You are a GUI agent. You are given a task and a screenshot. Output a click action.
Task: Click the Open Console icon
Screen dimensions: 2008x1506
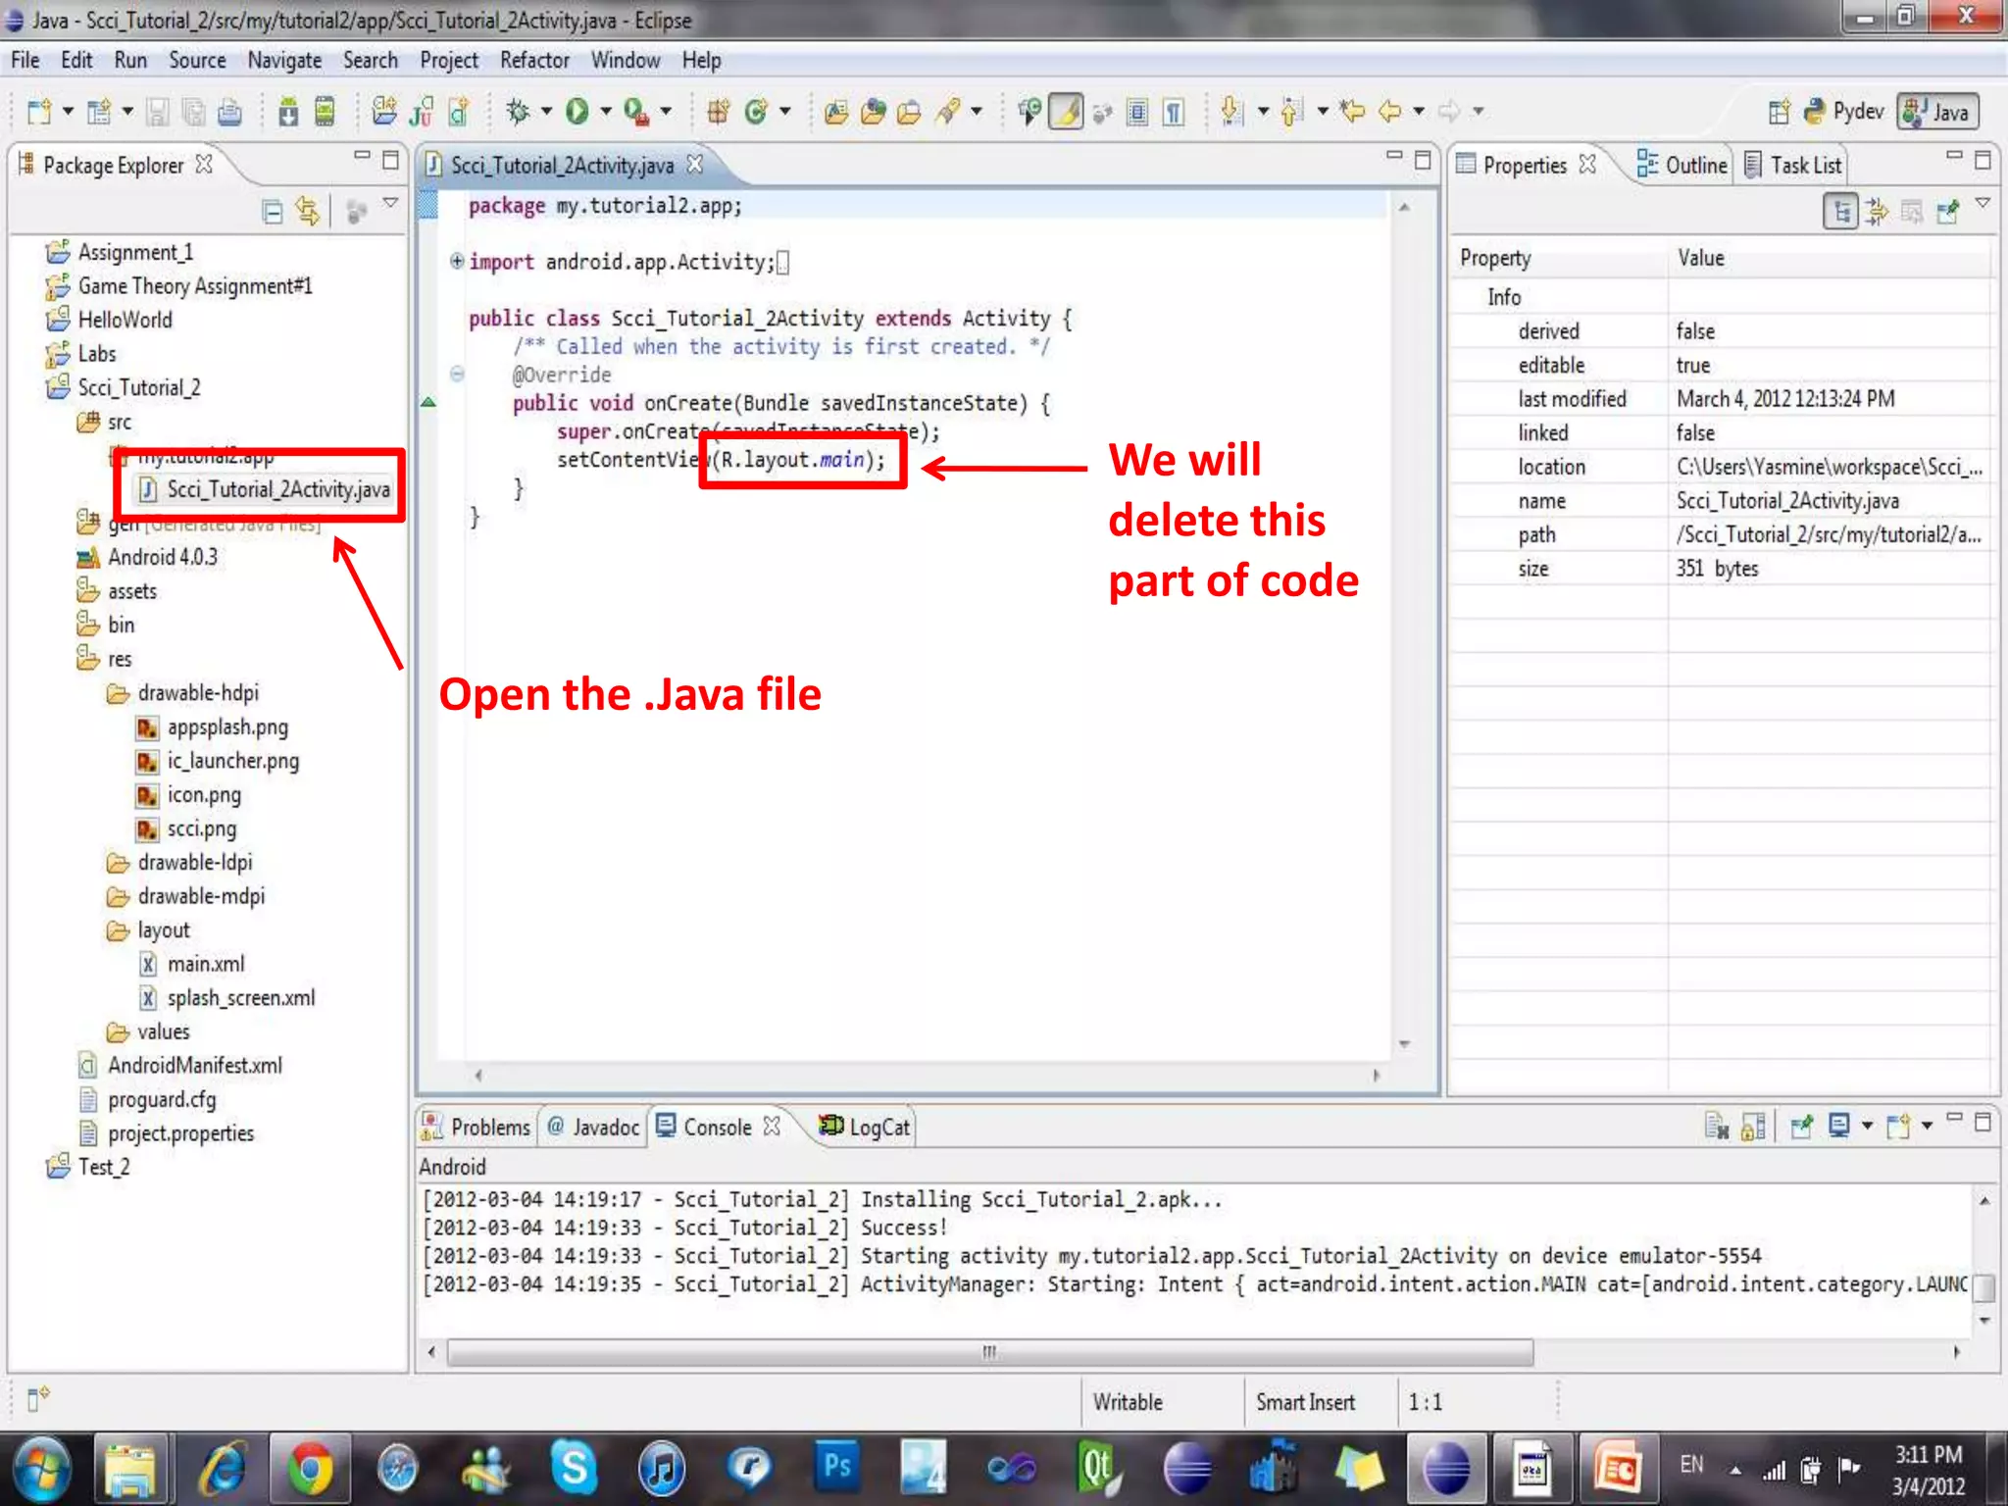pyautogui.click(x=1899, y=1126)
